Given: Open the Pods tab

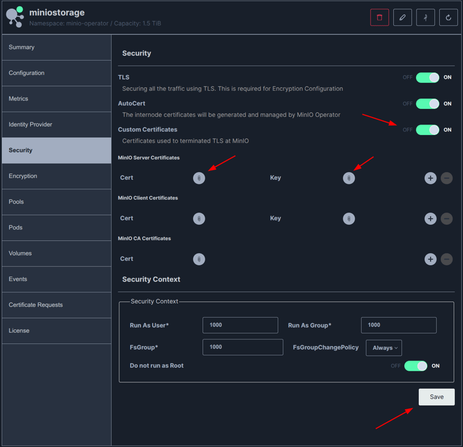Looking at the screenshot, I should (x=56, y=228).
